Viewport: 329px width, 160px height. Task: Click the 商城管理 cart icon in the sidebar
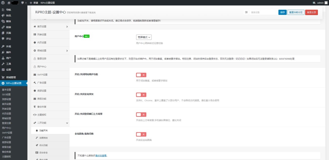(x=3, y=77)
